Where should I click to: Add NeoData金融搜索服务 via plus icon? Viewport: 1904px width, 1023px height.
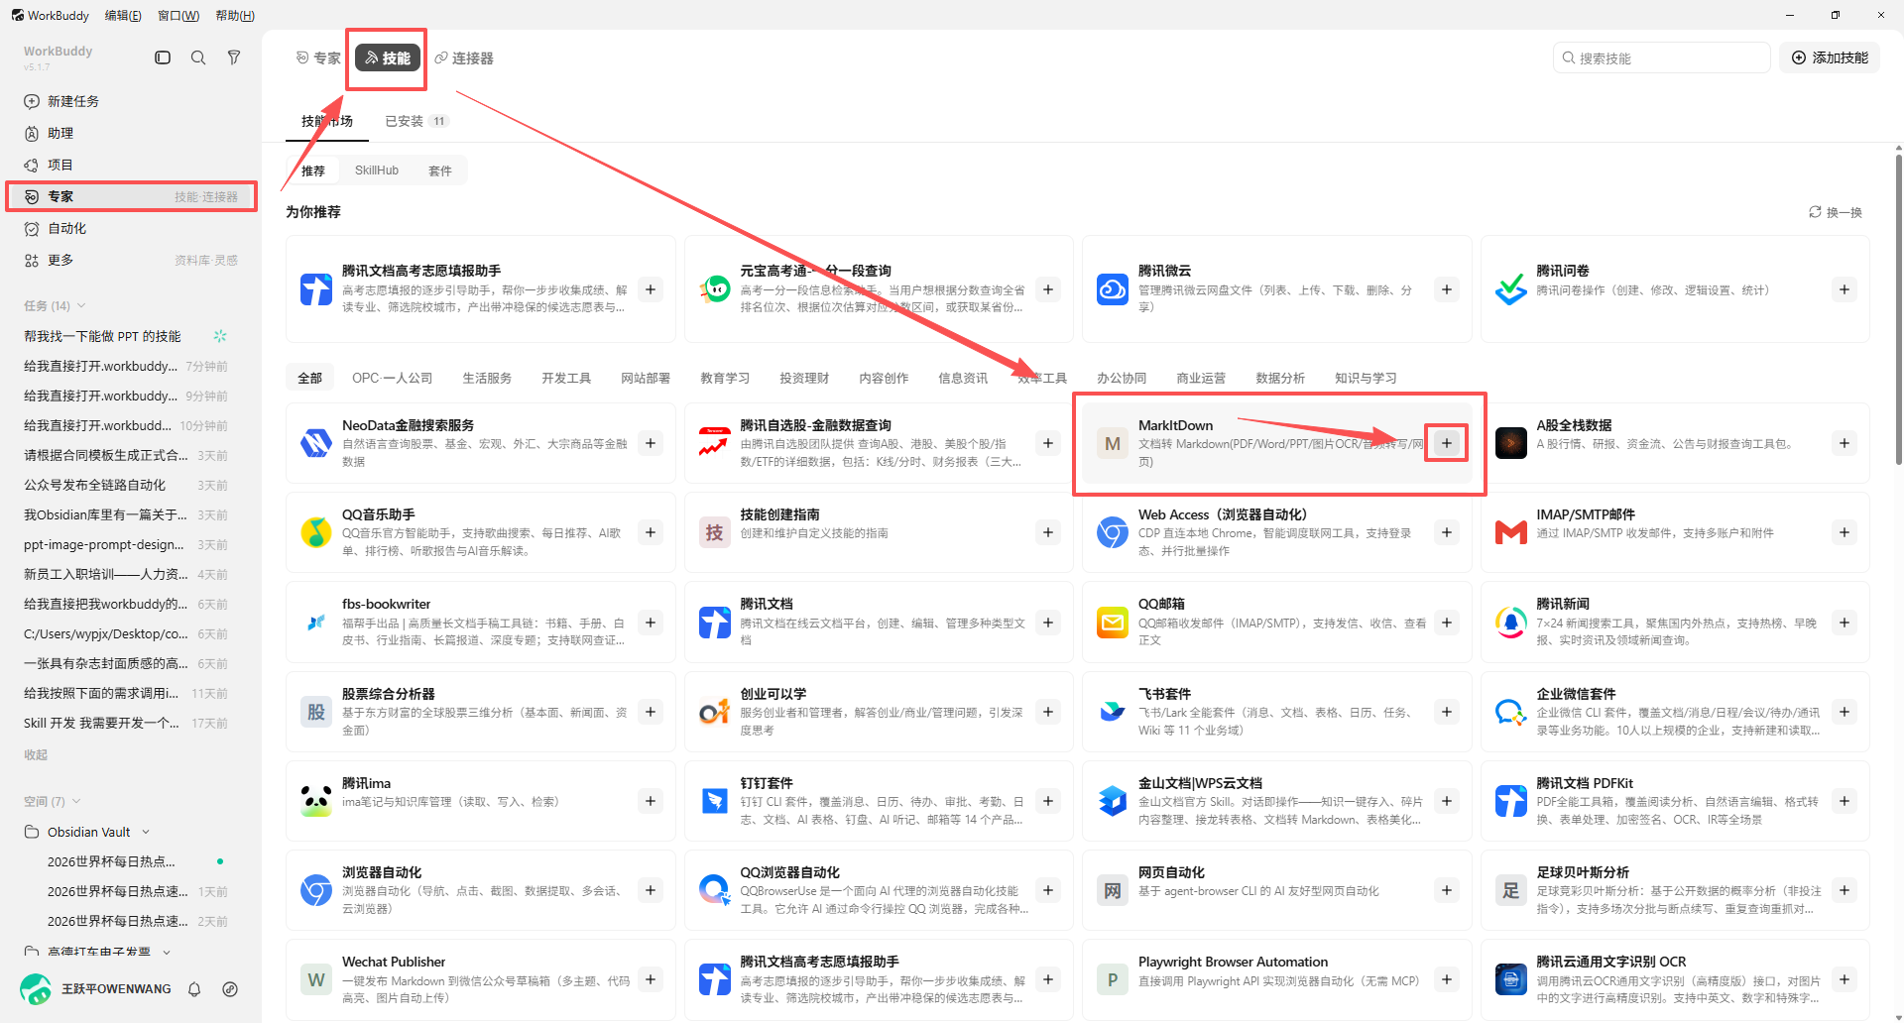point(651,443)
